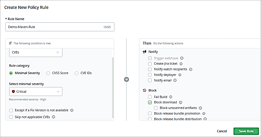Tick the Notify deployer checkbox
Screen dimensions: 261x137
[x=150, y=75]
